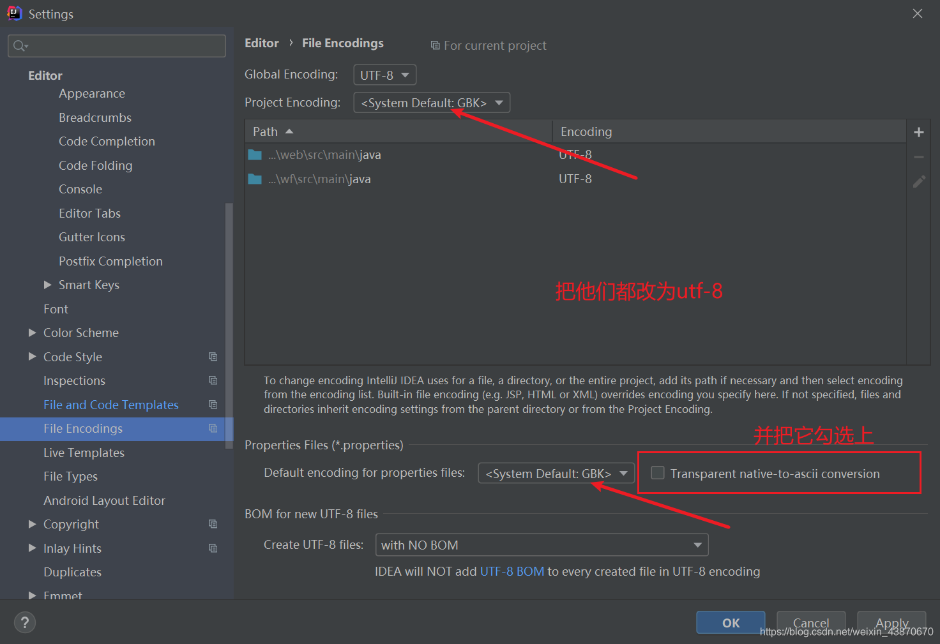Open the Create UTF-8 files dropdown
This screenshot has width=940, height=644.
click(x=542, y=545)
